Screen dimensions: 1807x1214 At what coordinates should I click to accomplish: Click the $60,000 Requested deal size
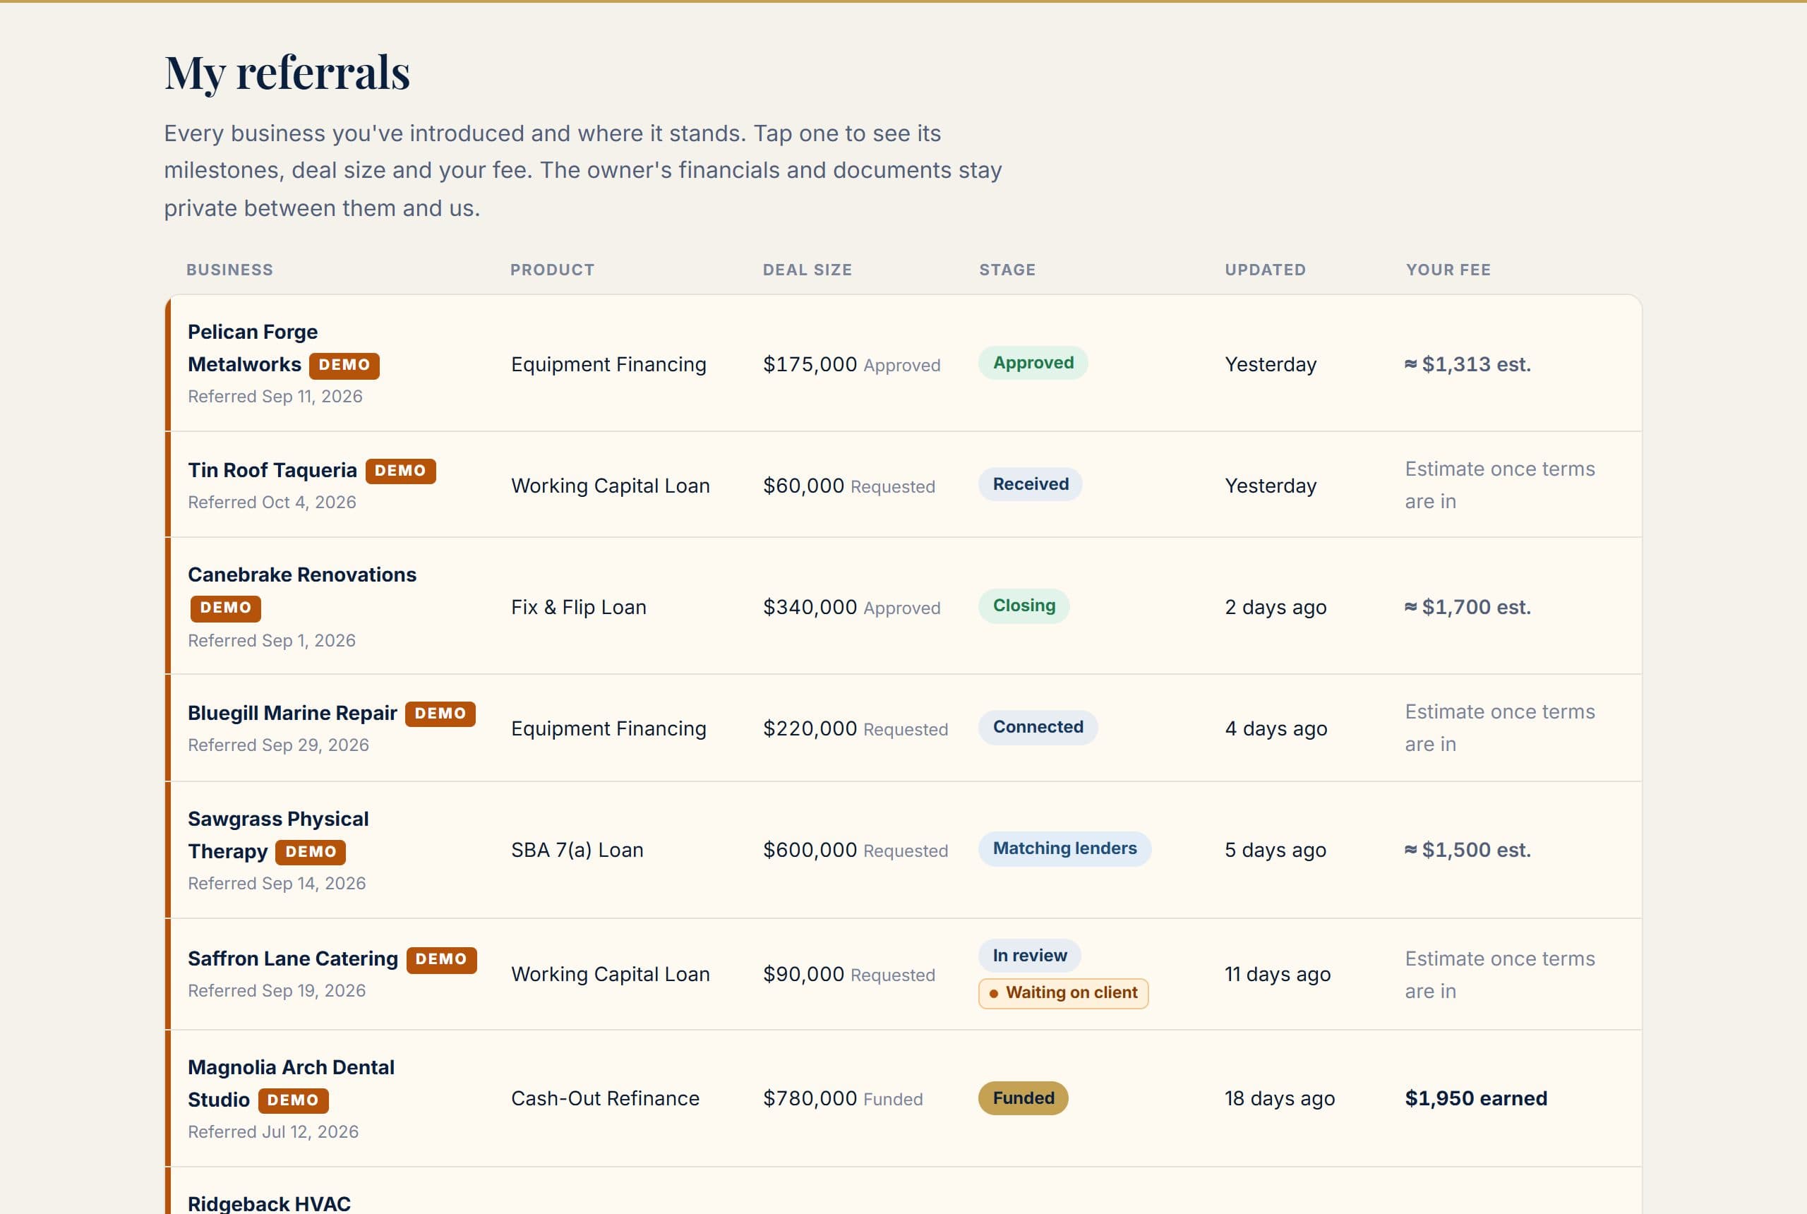[848, 486]
